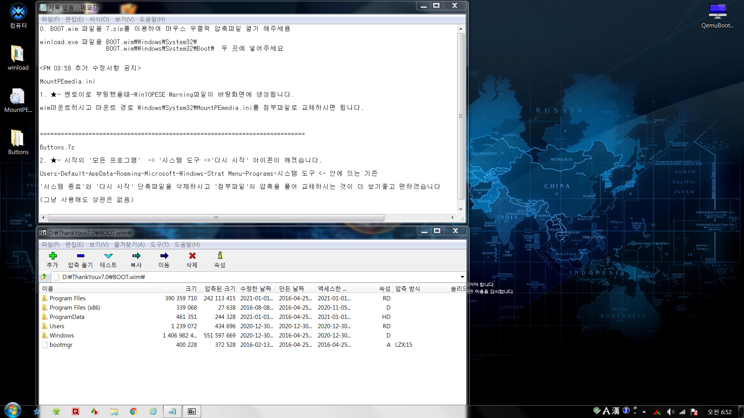744x418 pixels.
Task: Click the blue star taskbar icon
Action: pos(36,411)
